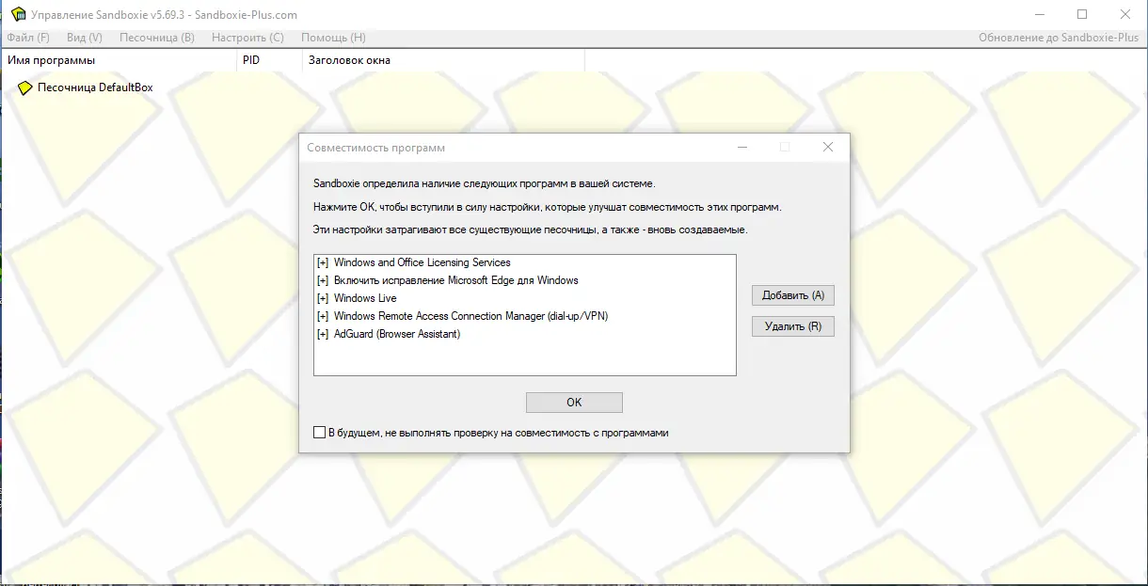Expand the Windows Live entry
1148x586 pixels.
click(x=323, y=299)
